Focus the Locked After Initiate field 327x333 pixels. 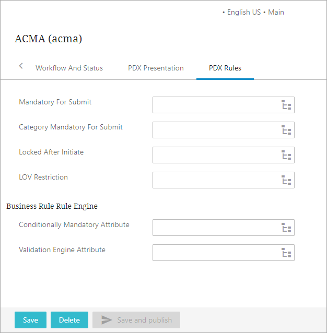[x=215, y=155]
